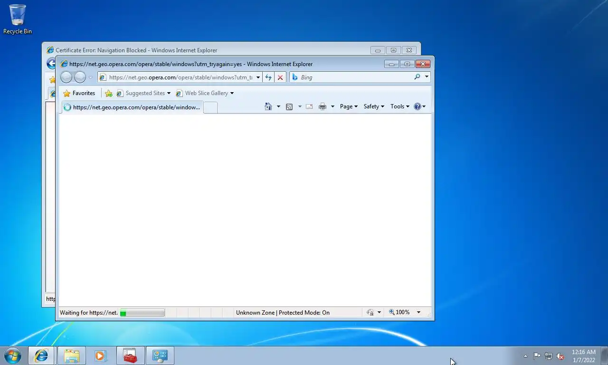Click the Feeds RSS icon

(x=289, y=106)
